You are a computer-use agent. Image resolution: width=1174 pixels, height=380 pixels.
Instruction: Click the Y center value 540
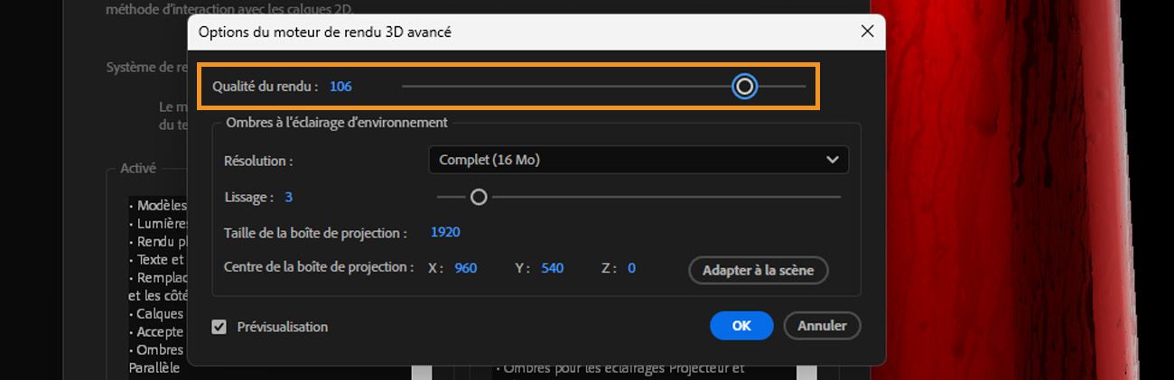tap(552, 268)
